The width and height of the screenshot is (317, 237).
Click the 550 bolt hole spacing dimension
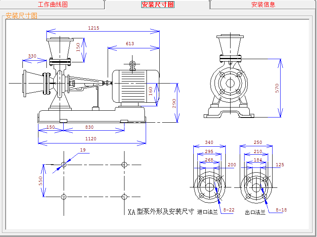(40, 181)
